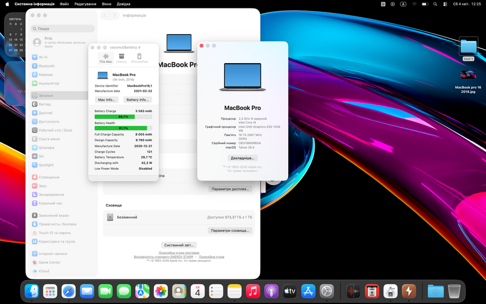Open the ENERGY STAR compliance link
Image resolution: width=486 pixels, height=304 pixels.
coord(163,257)
